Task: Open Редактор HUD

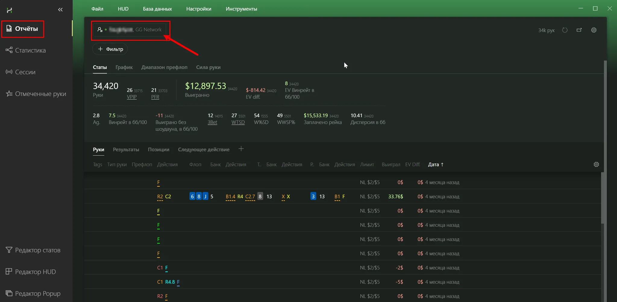Action: coord(31,272)
